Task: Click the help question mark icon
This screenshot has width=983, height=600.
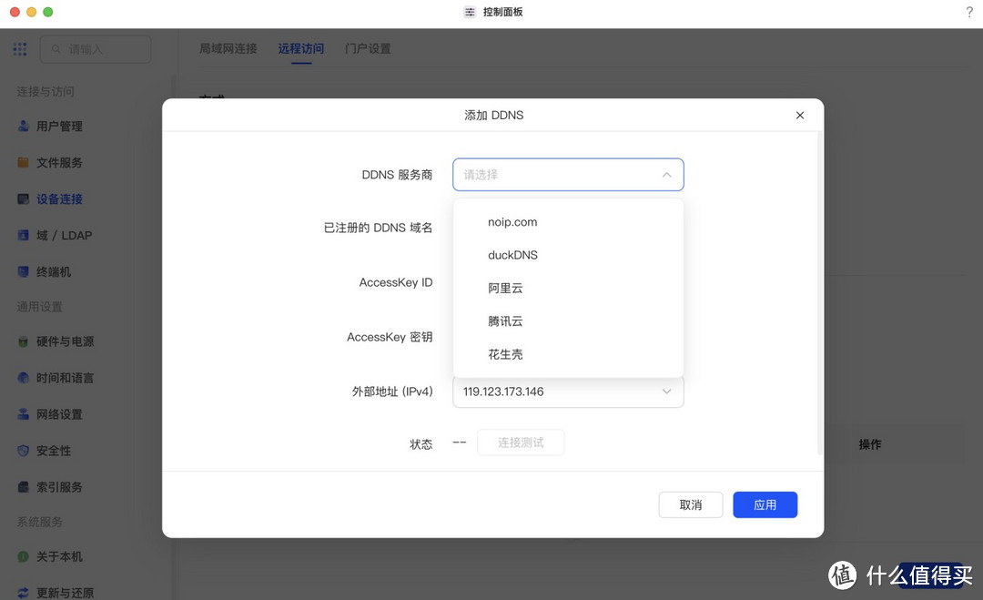Action: point(969,12)
